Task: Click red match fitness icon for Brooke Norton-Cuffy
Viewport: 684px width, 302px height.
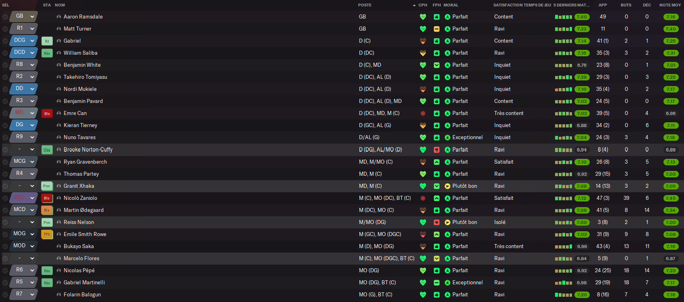Action: click(x=437, y=150)
